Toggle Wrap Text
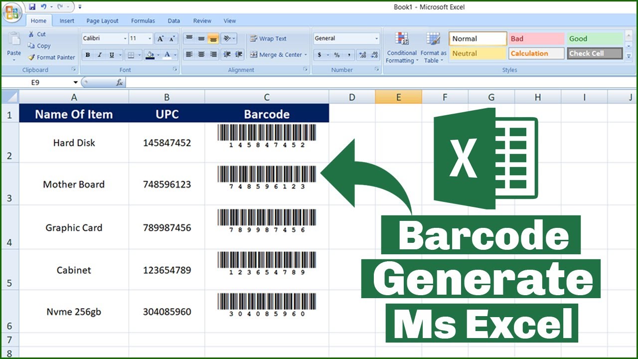 268,38
